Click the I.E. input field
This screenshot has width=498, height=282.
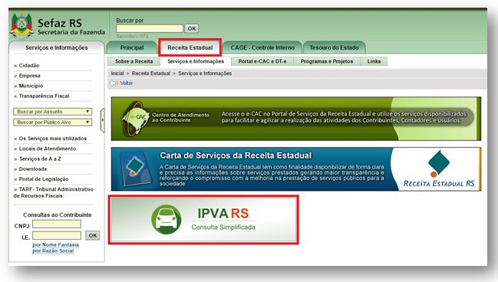(x=57, y=235)
